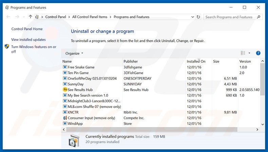Image resolution: width=268 pixels, height=152 pixels.
Task: Click the address bar location icon
Action: [x=37, y=17]
